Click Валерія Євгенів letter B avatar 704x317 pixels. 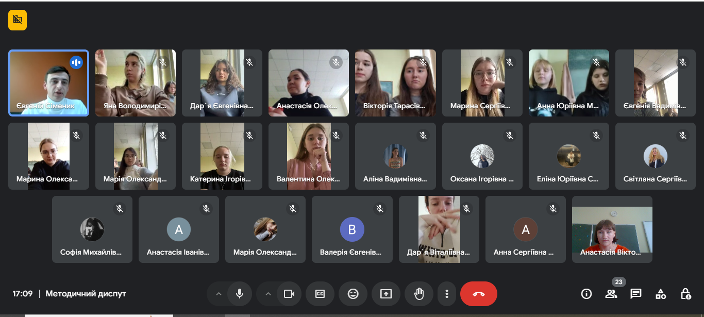click(352, 229)
